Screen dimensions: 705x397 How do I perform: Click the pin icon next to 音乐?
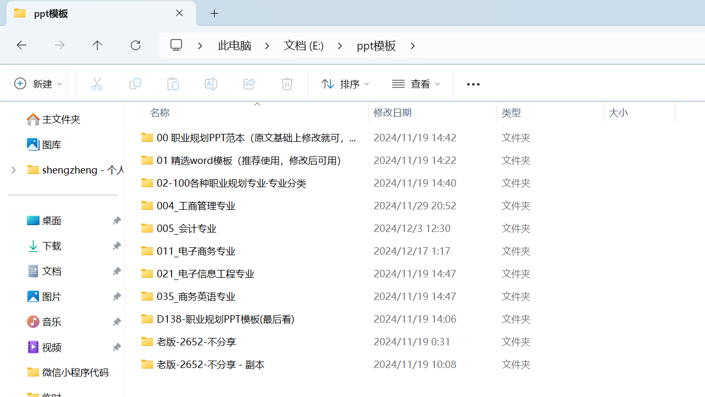click(117, 322)
